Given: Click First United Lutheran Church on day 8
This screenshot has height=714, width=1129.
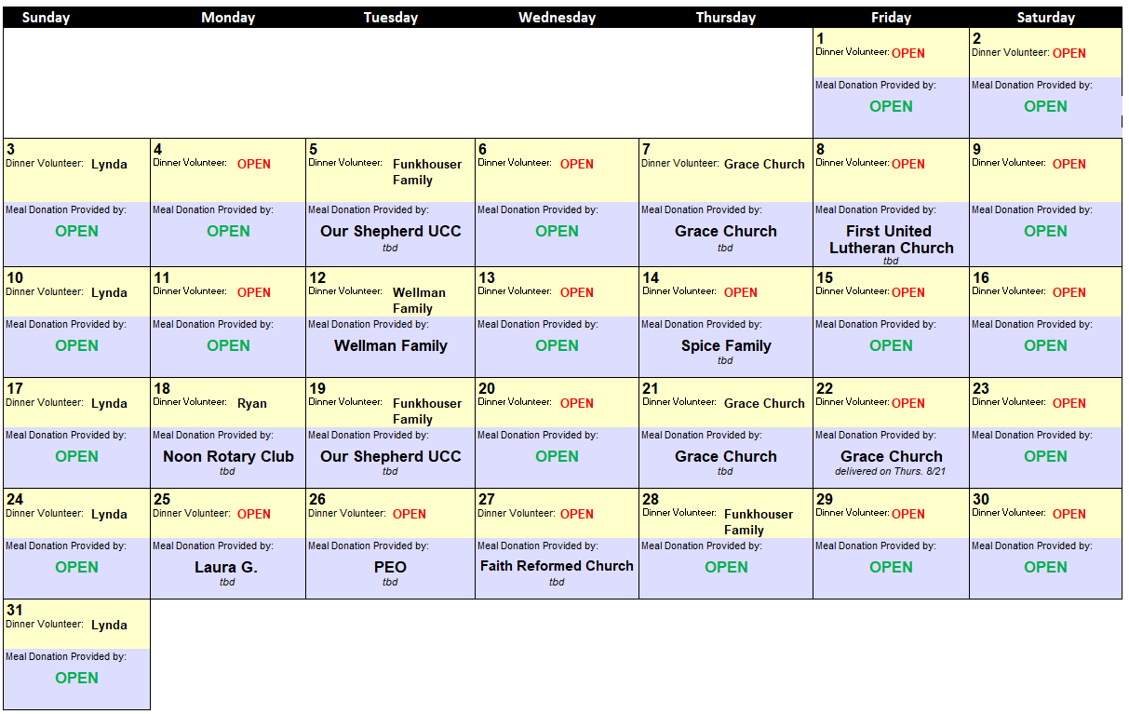Looking at the screenshot, I should (x=891, y=239).
